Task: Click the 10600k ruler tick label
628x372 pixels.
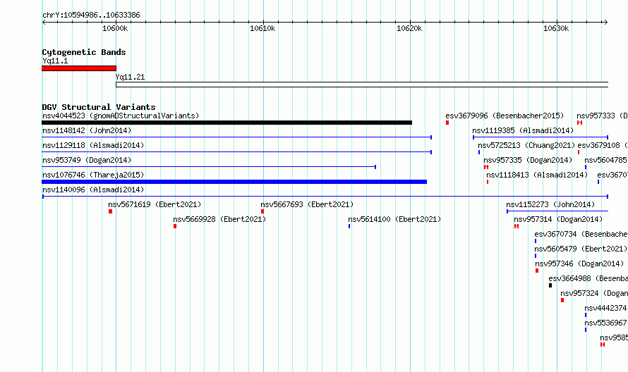Action: 115,28
